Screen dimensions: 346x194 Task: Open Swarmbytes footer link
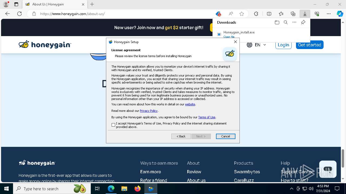click(x=247, y=172)
